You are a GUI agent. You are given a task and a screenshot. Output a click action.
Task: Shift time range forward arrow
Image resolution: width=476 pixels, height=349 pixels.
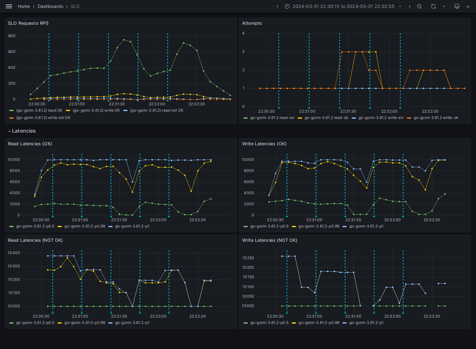[x=409, y=6]
